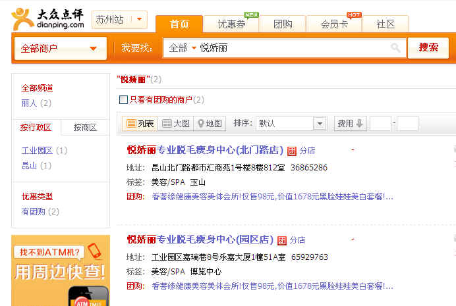The image size is (456, 306).
Task: Click the 博览中心 tag
Action: tap(206, 272)
